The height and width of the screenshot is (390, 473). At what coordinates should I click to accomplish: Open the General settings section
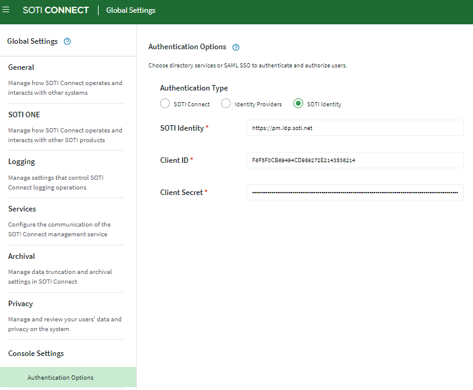coord(21,67)
